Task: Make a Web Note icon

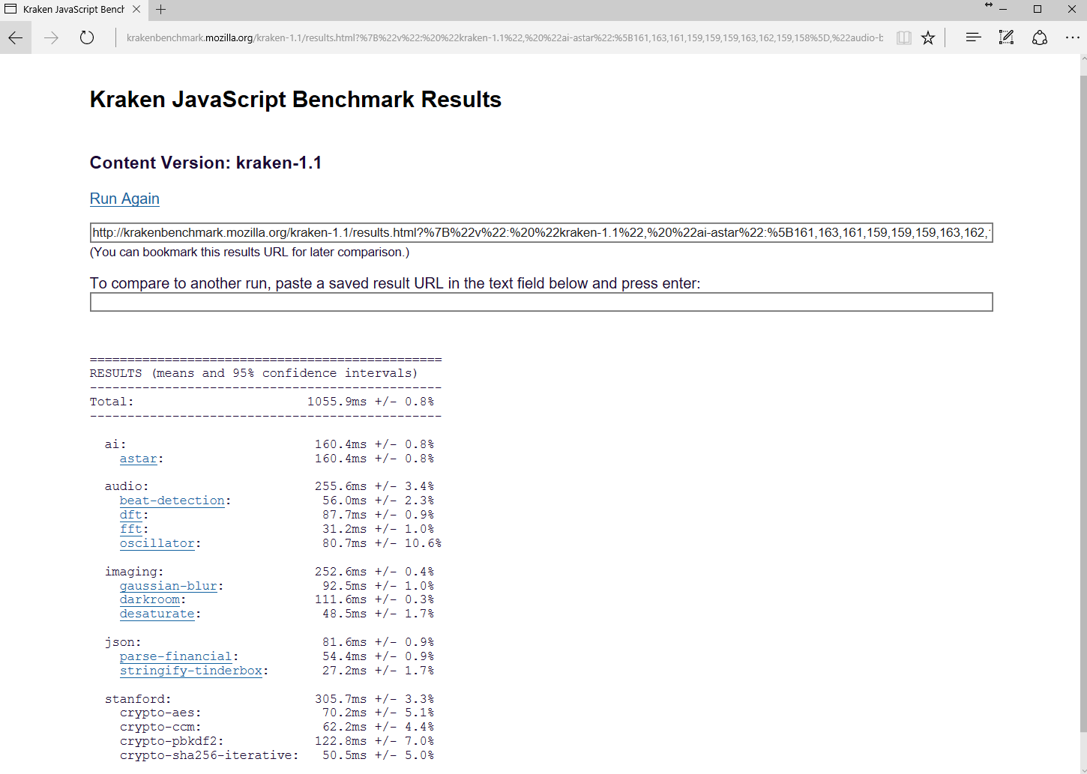Action: [1006, 37]
